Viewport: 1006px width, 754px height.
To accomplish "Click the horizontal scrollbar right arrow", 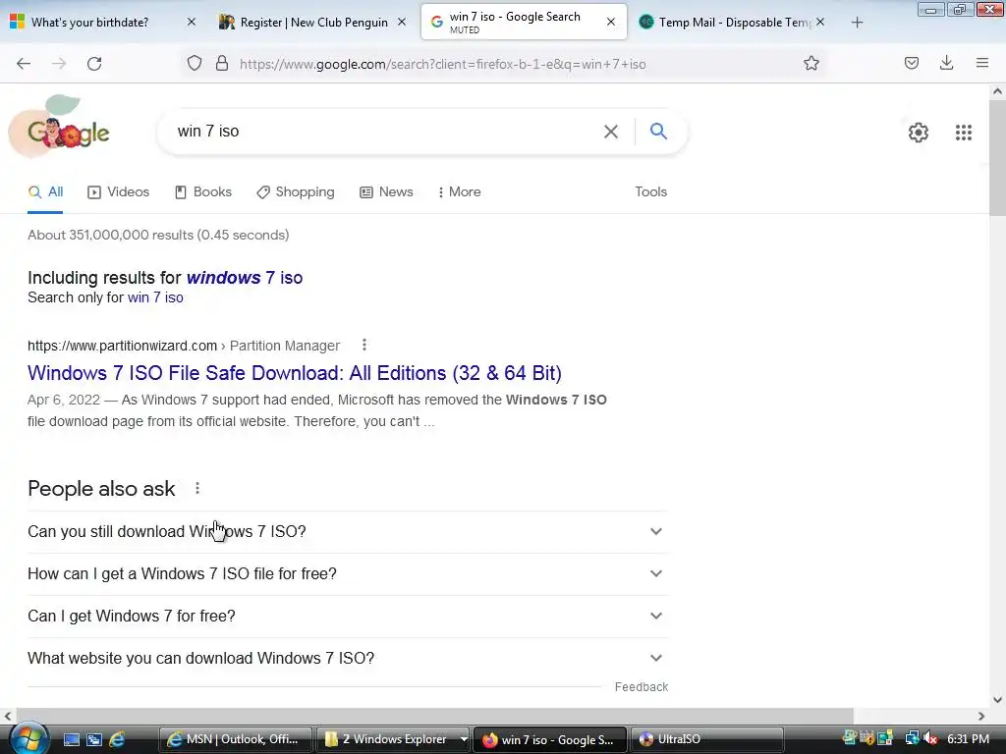I will 981,716.
